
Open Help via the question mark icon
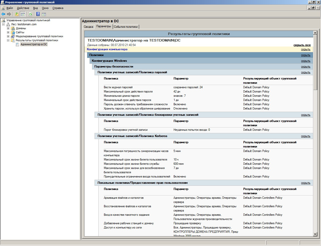point(38,14)
